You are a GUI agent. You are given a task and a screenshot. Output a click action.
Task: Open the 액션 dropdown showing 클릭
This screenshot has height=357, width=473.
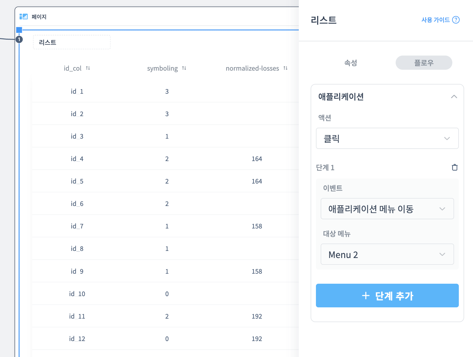[387, 138]
